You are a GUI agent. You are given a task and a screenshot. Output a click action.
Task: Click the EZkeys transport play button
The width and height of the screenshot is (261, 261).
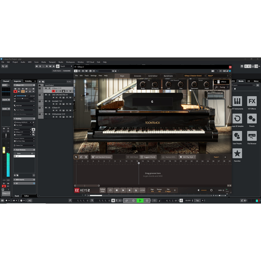coord(123,190)
